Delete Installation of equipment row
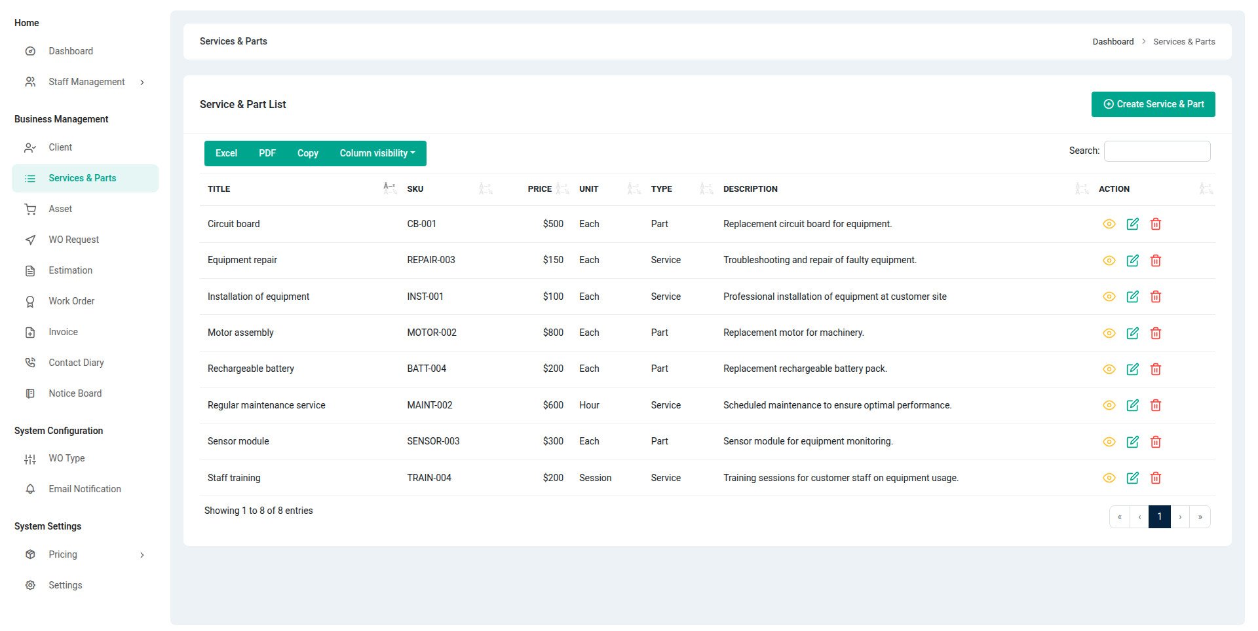 [1156, 297]
